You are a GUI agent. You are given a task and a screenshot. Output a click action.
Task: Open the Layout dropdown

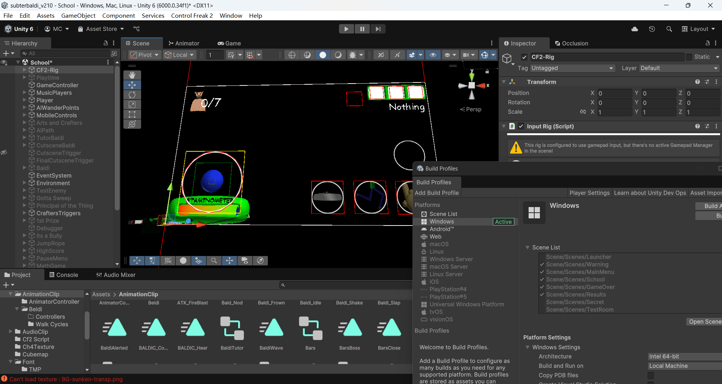tap(699, 29)
